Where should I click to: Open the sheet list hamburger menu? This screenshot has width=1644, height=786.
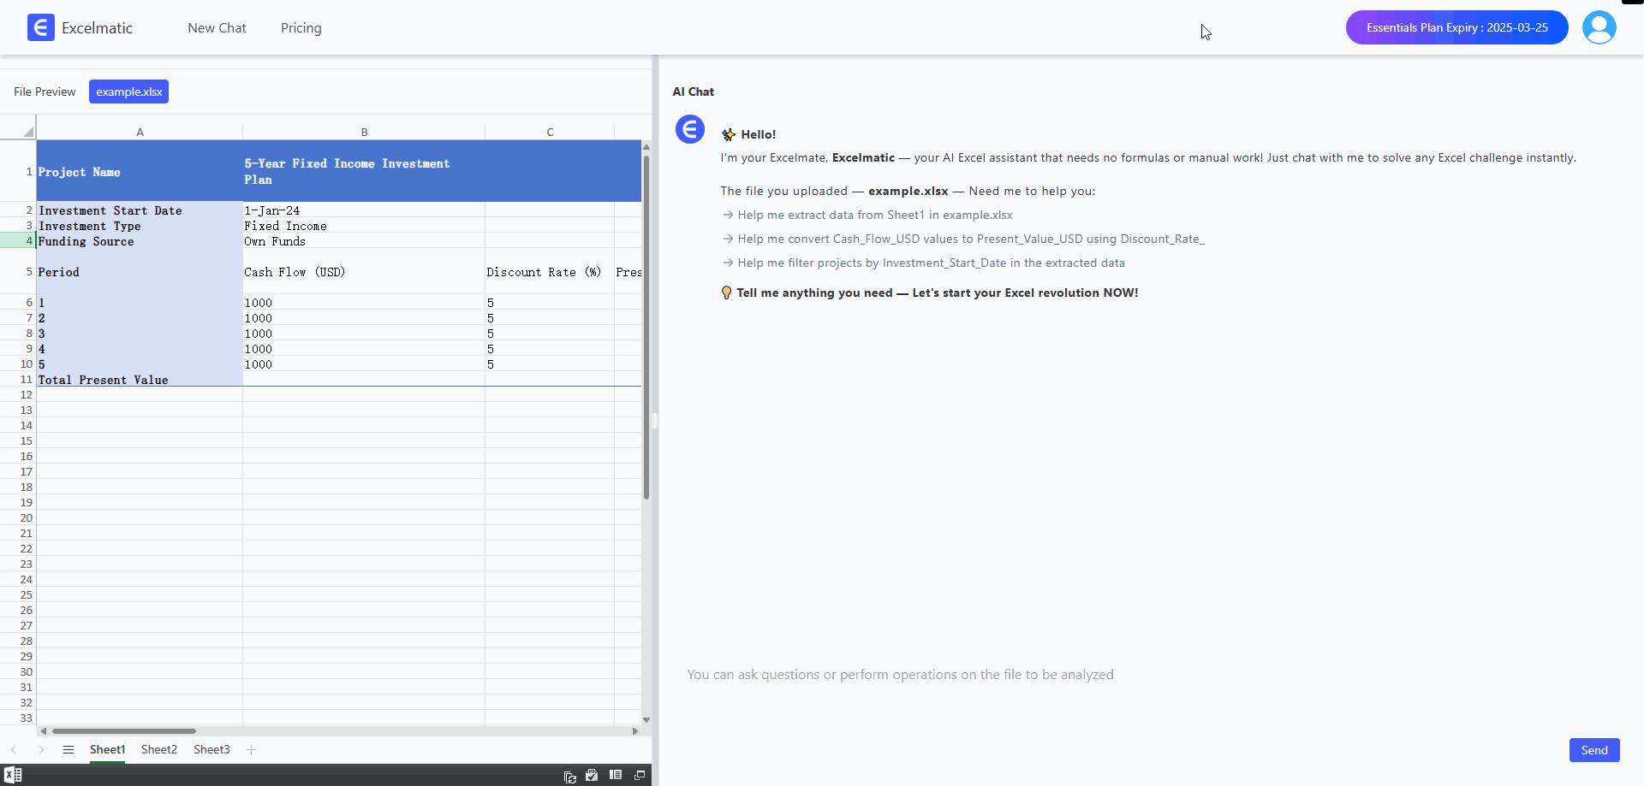(68, 749)
